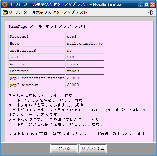Minimize the Firefox window
Viewport: 157px width, 156px height.
pos(141,5)
